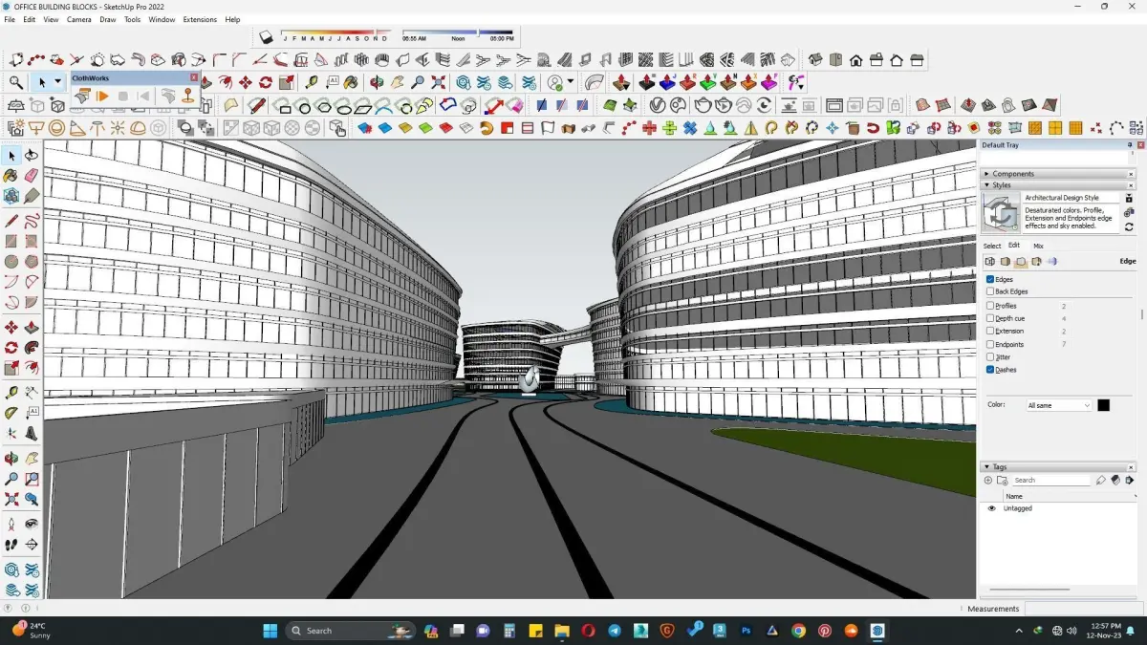Open the Draw menu

[x=108, y=19]
